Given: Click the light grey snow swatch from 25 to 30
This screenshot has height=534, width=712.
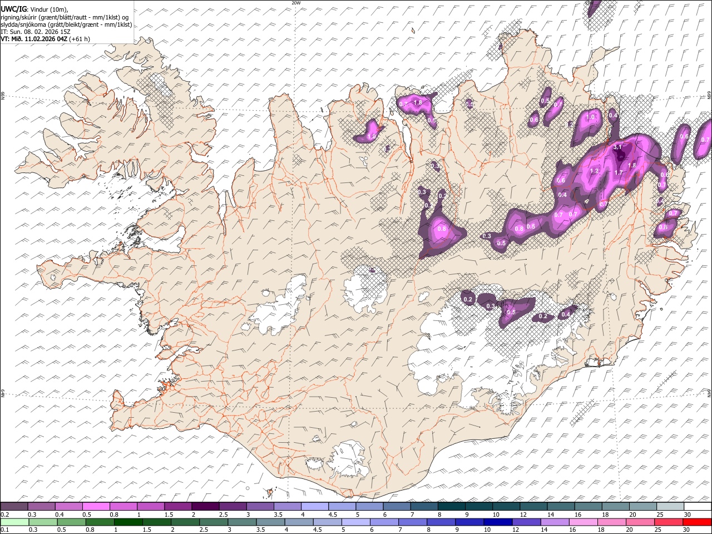Looking at the screenshot, I should click(x=670, y=507).
